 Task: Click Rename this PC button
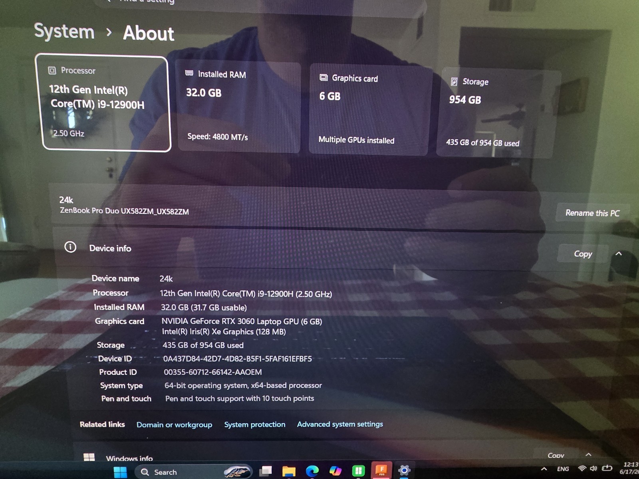point(592,213)
